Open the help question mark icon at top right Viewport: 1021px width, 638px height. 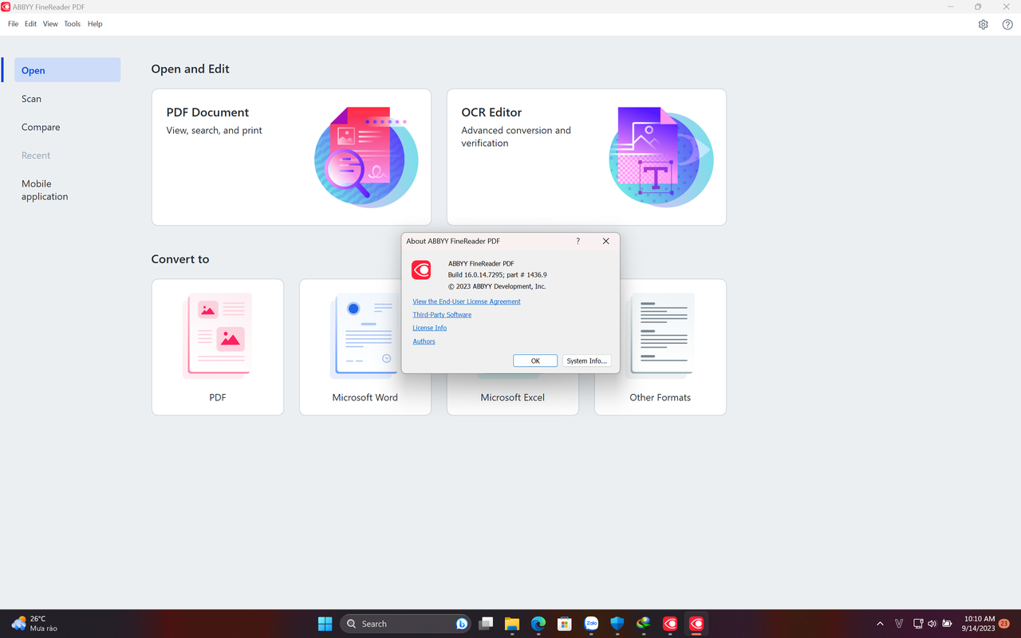pos(1007,25)
